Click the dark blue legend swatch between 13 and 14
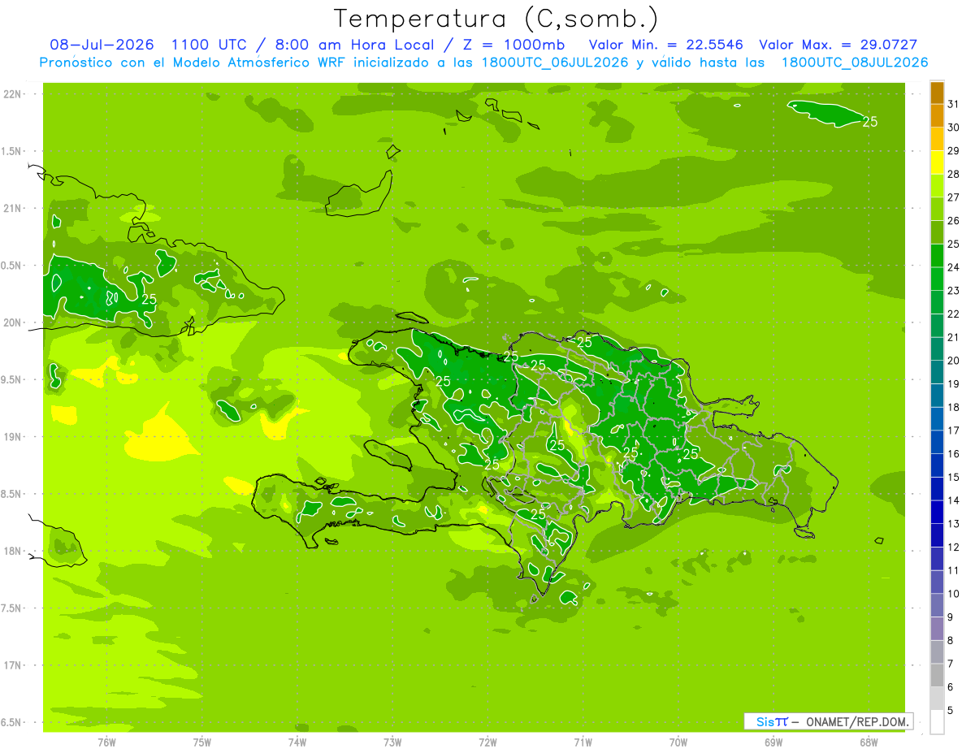The width and height of the screenshot is (975, 753). coord(937,513)
